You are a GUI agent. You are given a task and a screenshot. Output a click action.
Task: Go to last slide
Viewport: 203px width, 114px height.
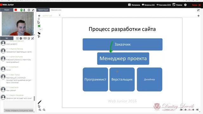pos(197,110)
